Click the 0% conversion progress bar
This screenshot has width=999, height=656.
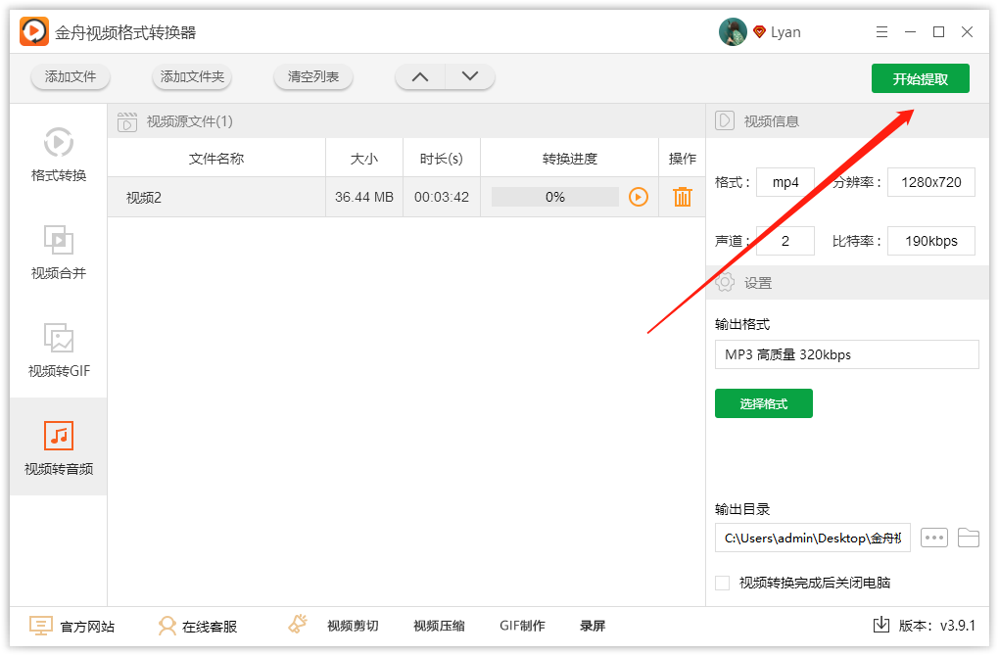(555, 197)
